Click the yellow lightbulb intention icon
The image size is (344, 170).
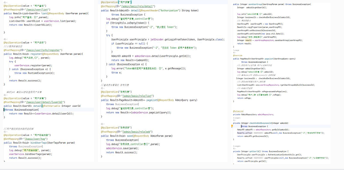pos(232,126)
